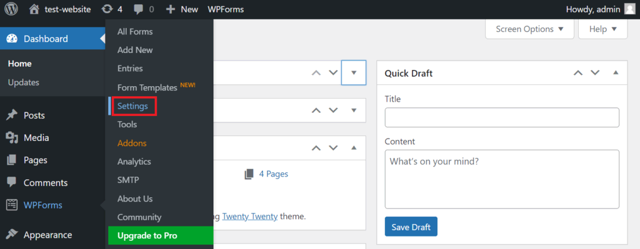
Task: Click the home icon beside test-website
Action: (x=35, y=9)
